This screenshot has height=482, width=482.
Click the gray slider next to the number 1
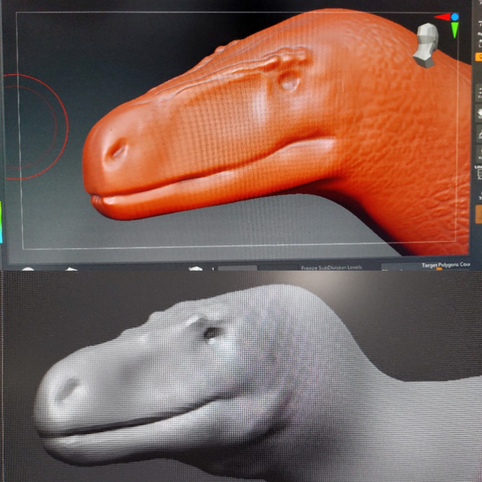(x=237, y=268)
